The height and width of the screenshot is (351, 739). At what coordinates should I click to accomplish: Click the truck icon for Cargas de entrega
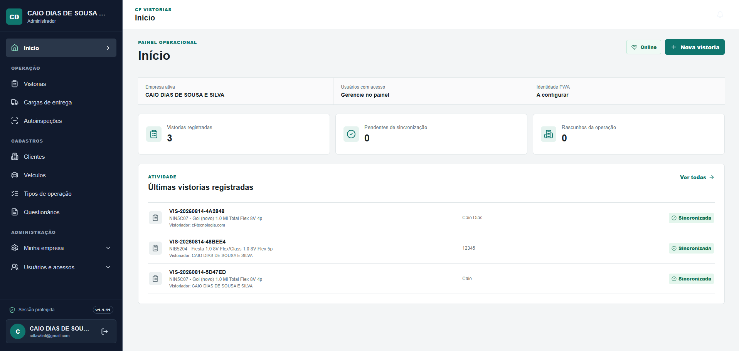coord(15,102)
